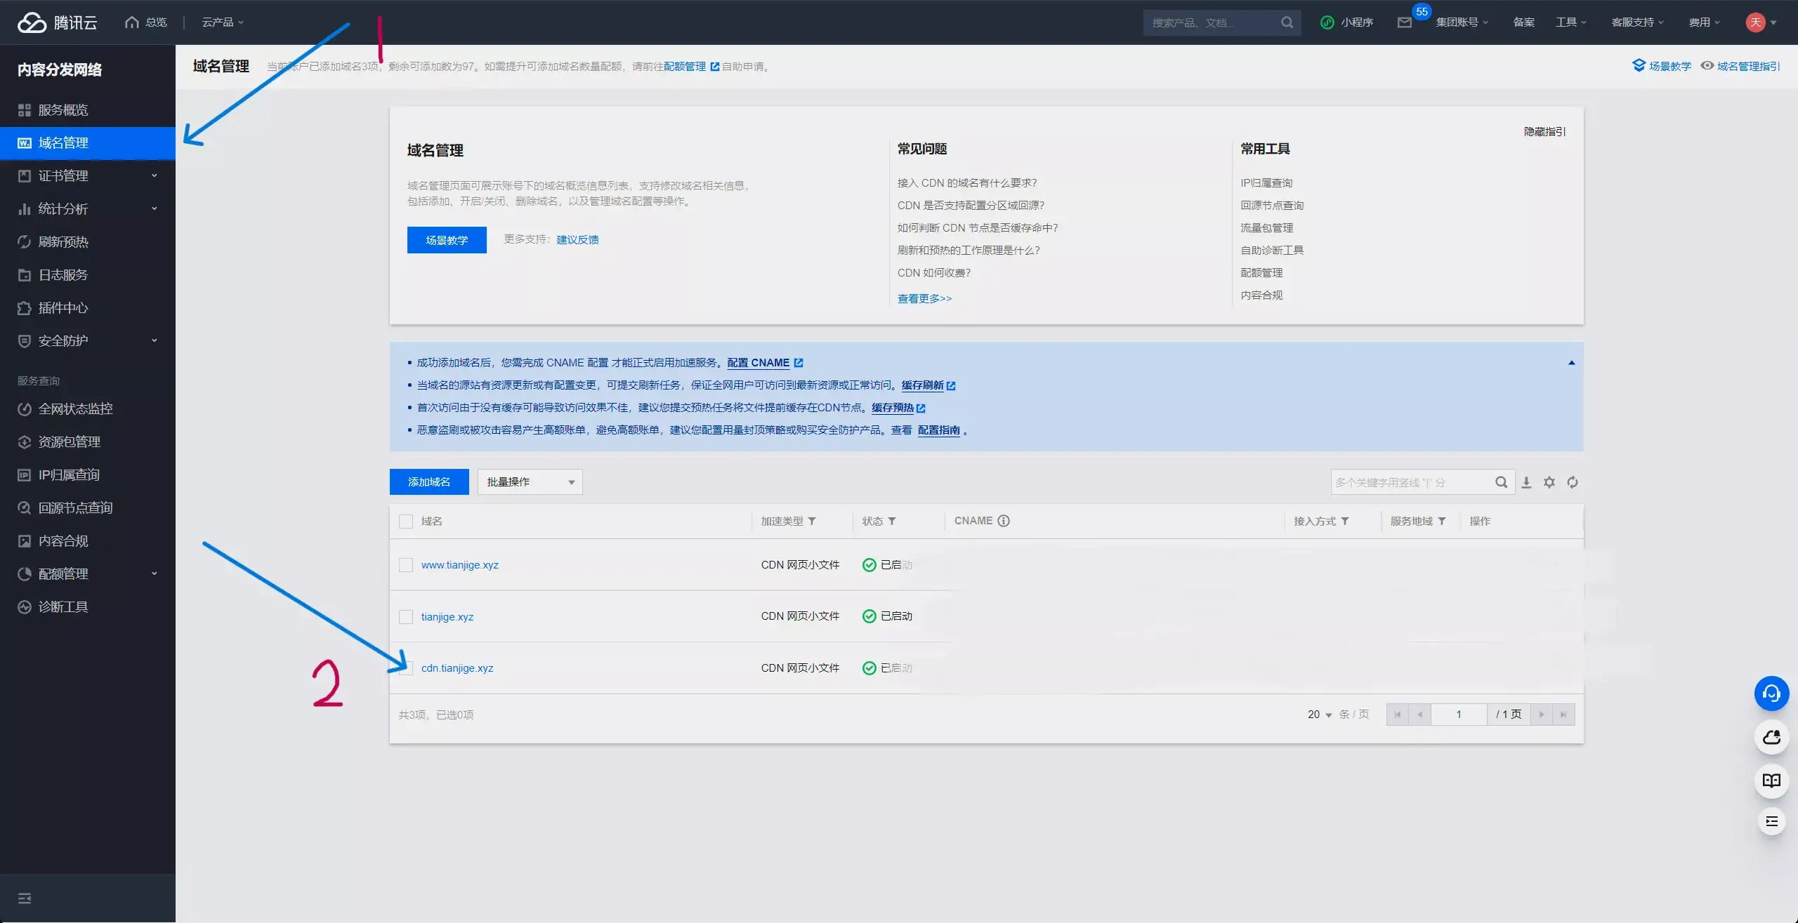This screenshot has width=1798, height=923.
Task: Click the mail notifications envelope icon
Action: [1405, 22]
